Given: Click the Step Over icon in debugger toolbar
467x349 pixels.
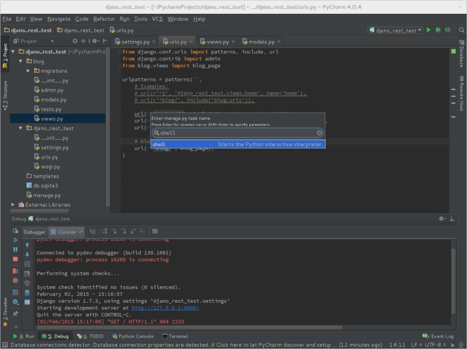Looking at the screenshot, I should pos(104,231).
